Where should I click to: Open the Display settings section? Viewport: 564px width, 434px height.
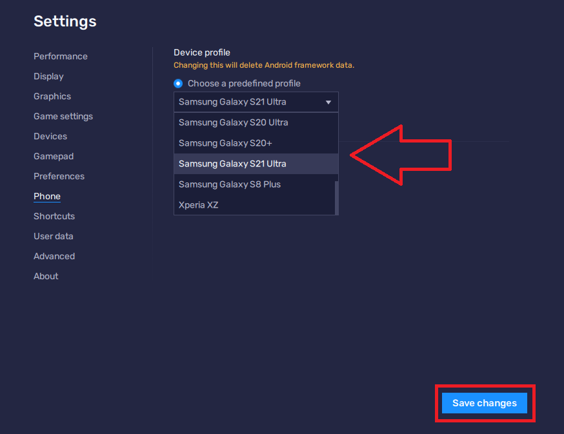coord(48,76)
